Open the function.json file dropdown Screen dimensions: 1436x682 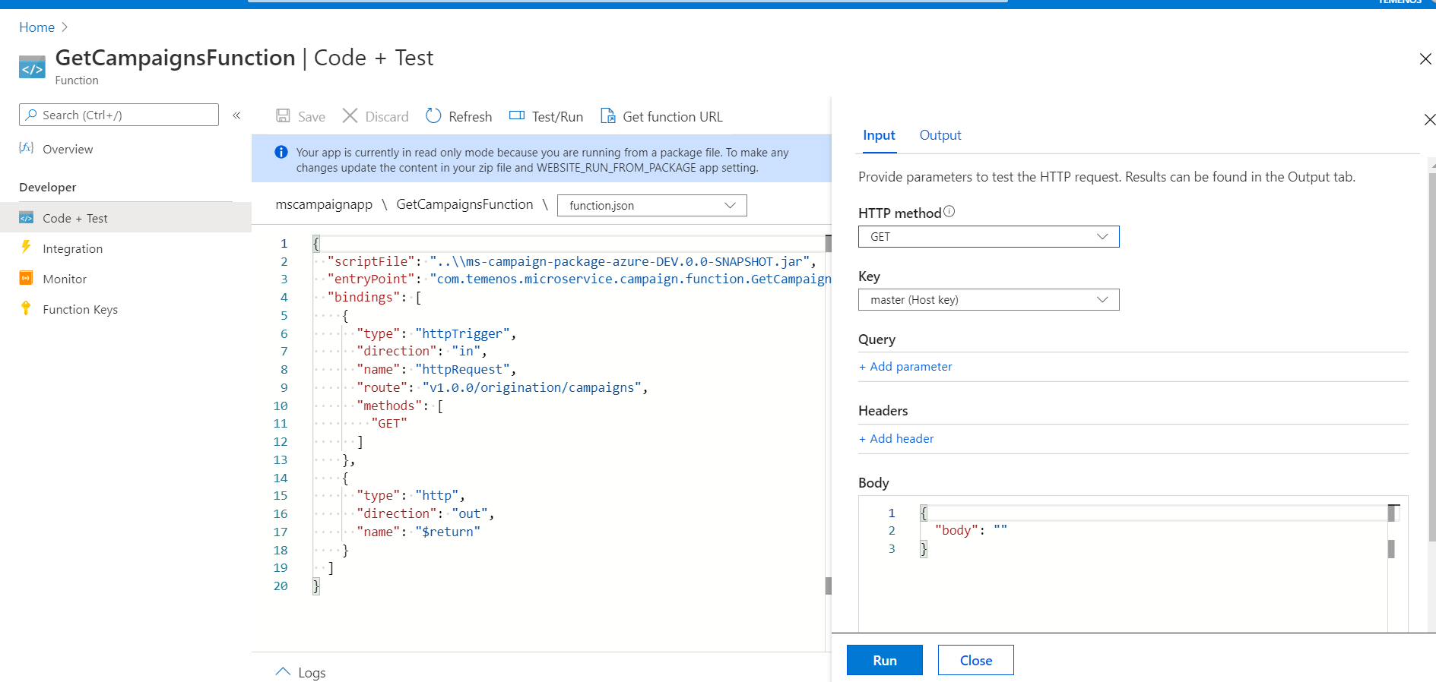click(x=651, y=206)
